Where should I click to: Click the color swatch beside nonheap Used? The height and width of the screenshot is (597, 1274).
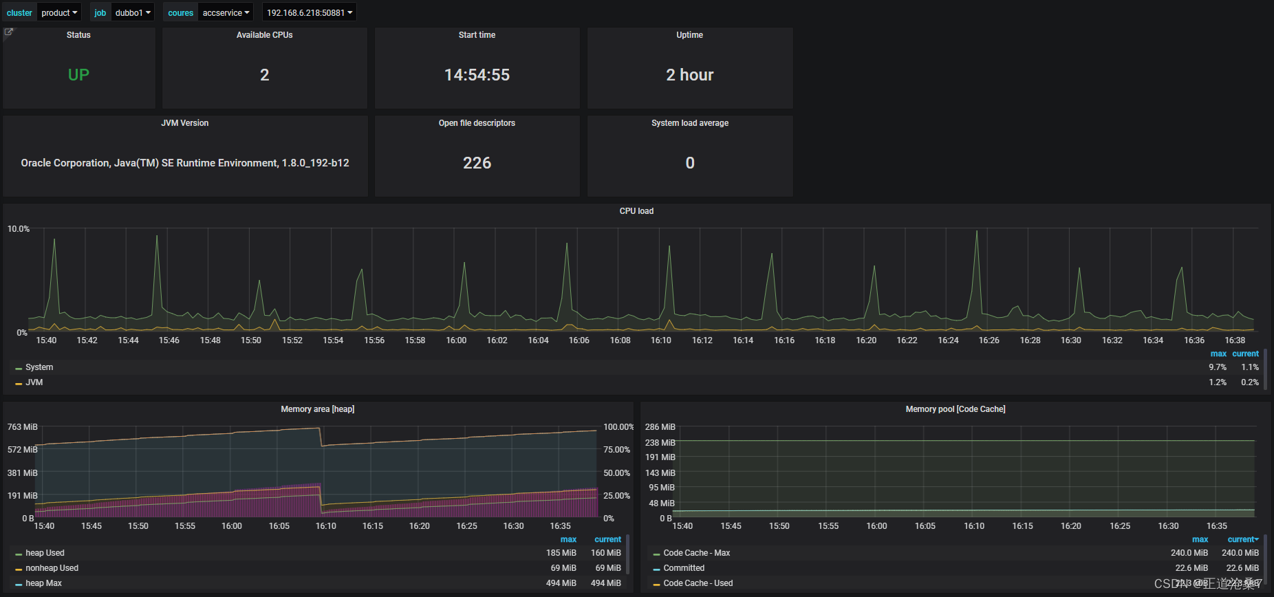point(19,569)
